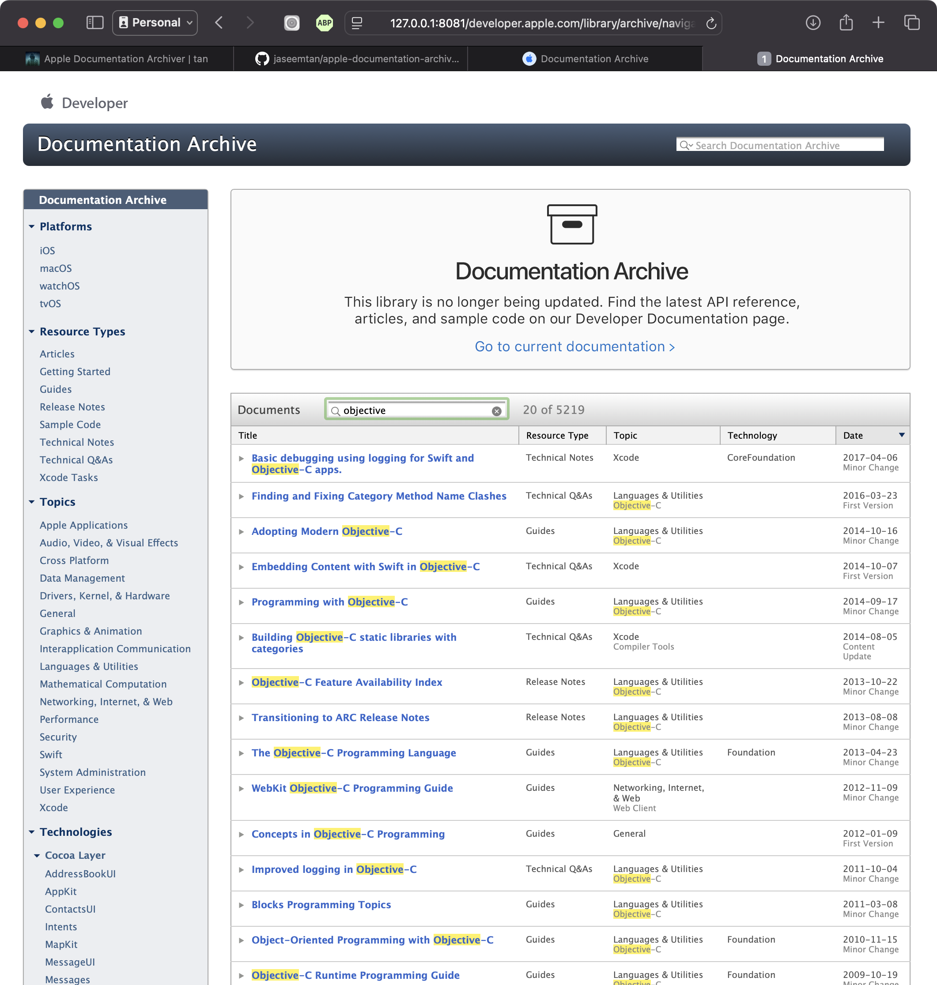Screen dimensions: 937x985
Task: Toggle the Safari sidebar button
Action: pyautogui.click(x=95, y=23)
